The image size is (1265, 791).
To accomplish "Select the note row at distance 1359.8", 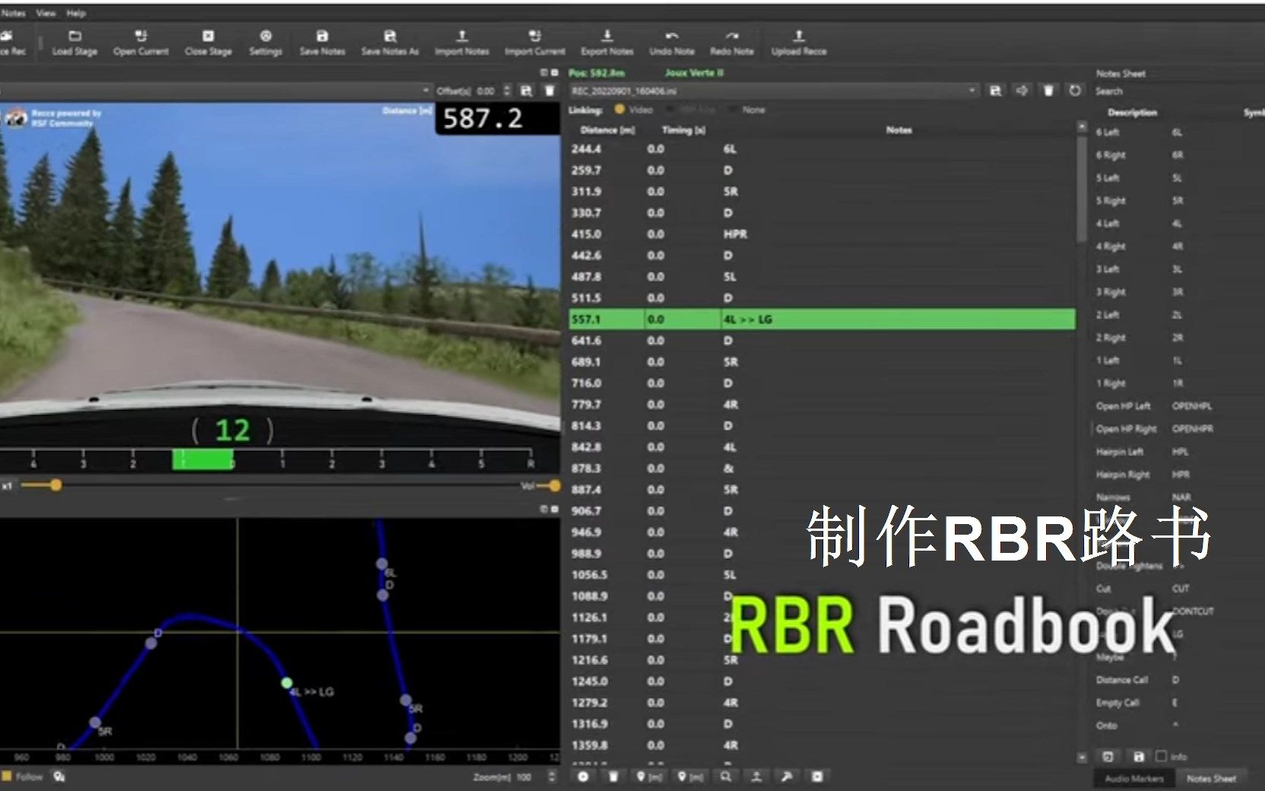I will [822, 745].
